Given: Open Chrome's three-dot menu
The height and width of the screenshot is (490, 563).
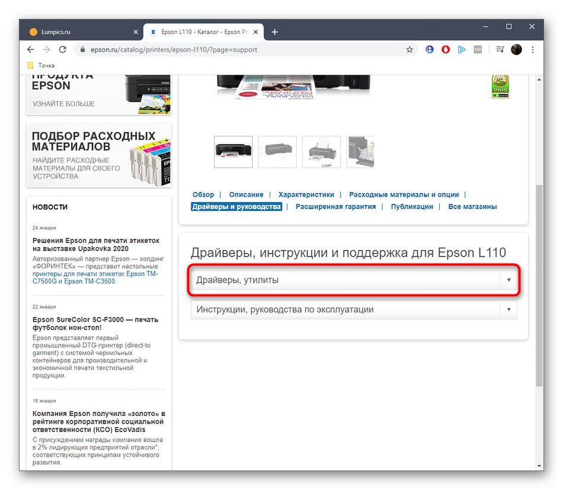Looking at the screenshot, I should point(532,50).
